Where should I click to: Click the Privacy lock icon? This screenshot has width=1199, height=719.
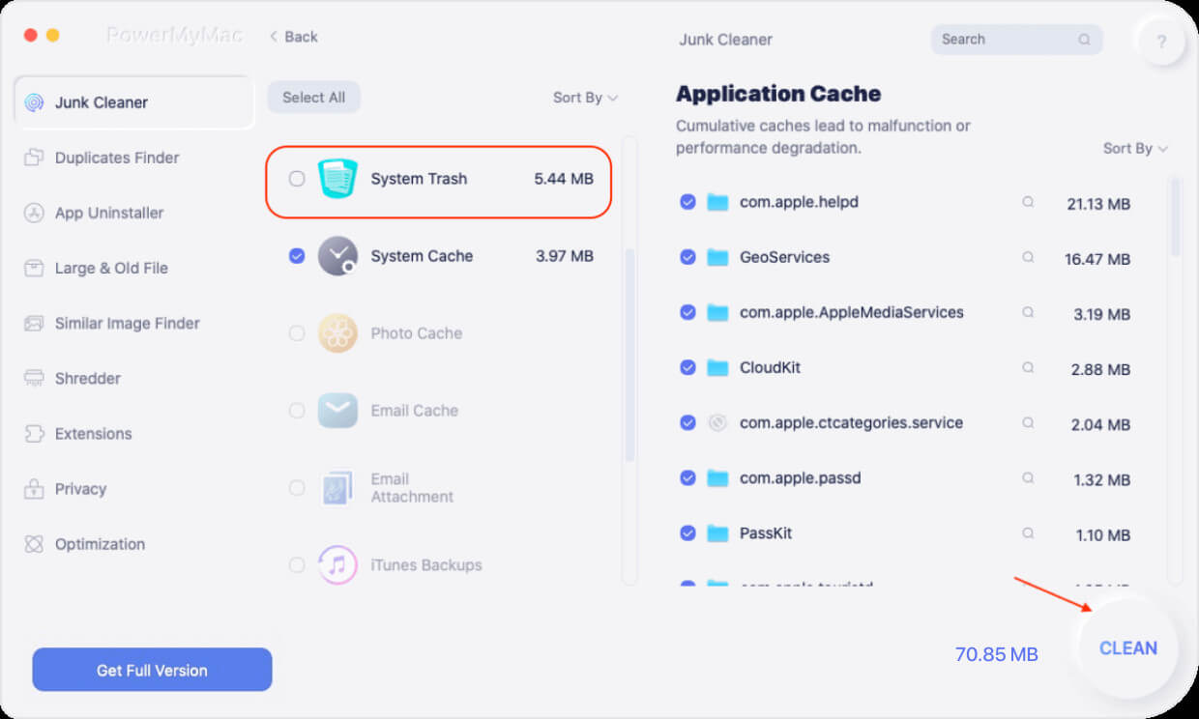pyautogui.click(x=34, y=489)
